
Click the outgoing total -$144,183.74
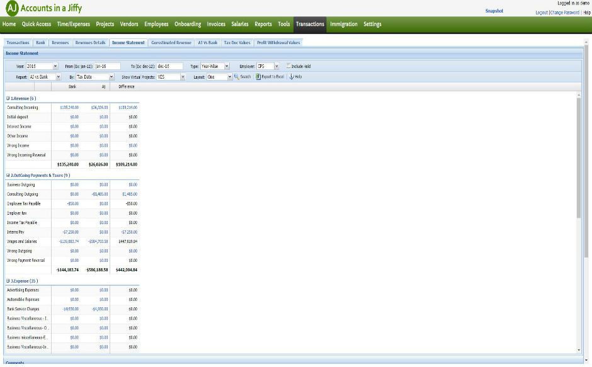[67, 270]
